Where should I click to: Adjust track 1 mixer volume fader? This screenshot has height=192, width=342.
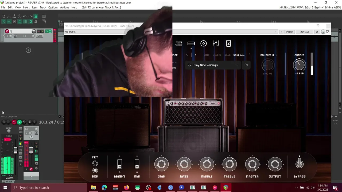[31, 150]
